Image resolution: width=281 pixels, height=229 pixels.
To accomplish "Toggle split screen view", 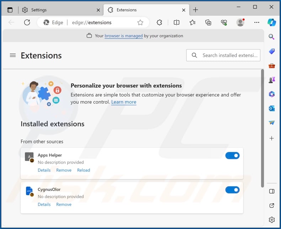I will pos(176,22).
